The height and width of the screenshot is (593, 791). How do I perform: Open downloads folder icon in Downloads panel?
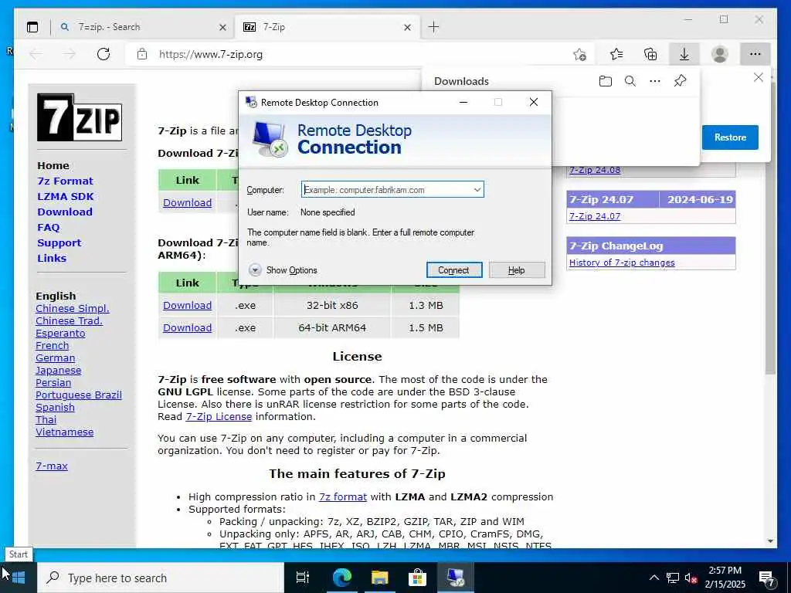[606, 81]
